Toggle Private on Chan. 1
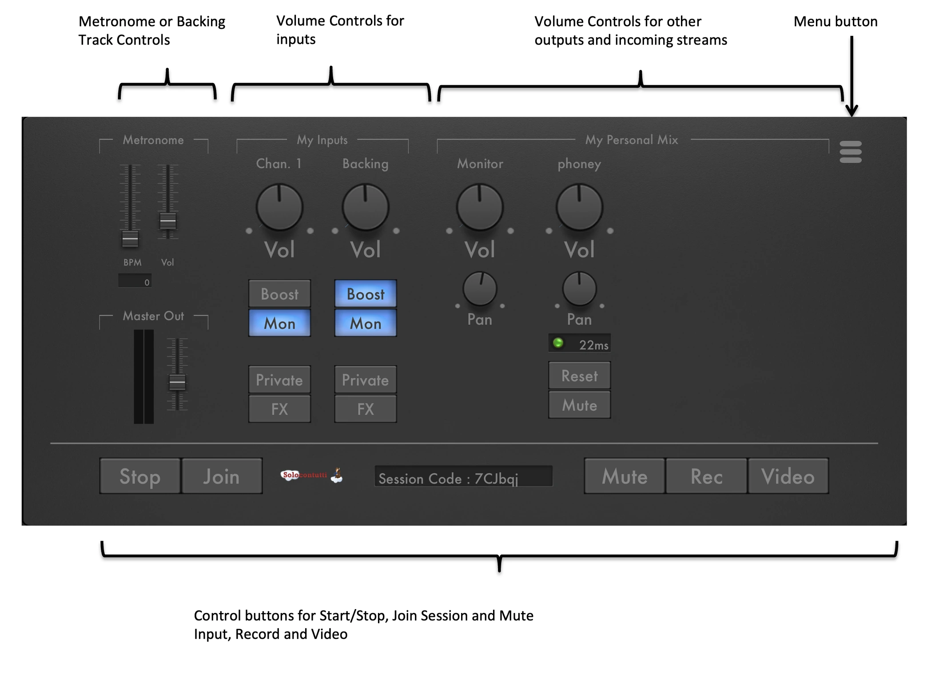 [279, 380]
